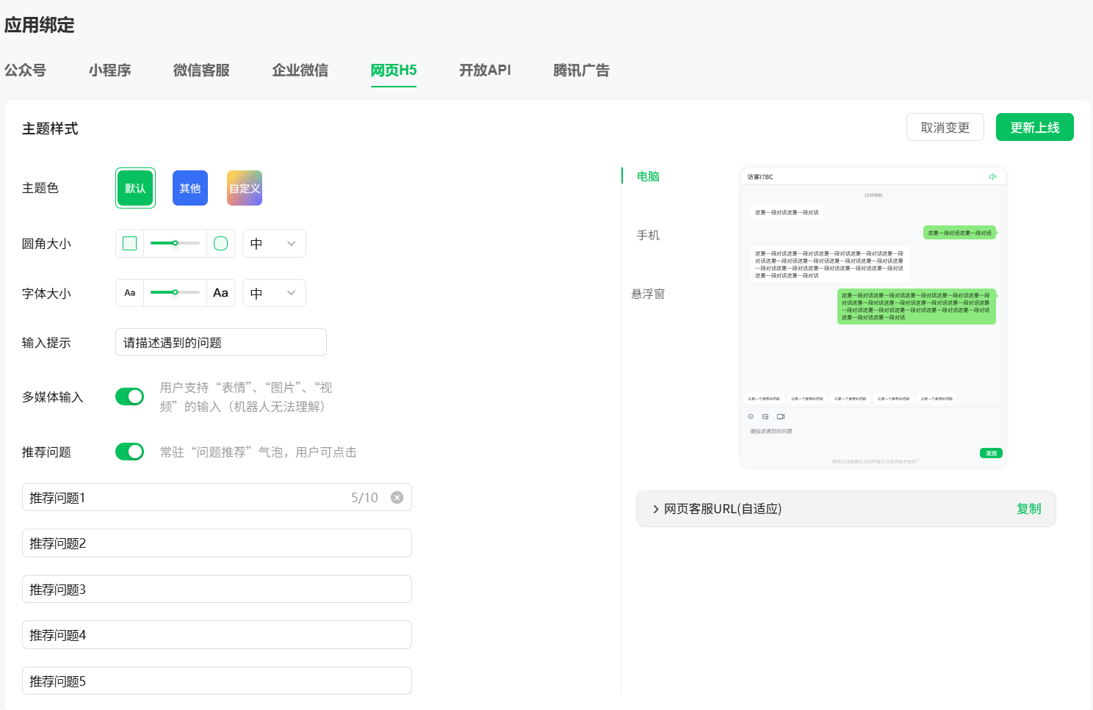Disable the 多媒体输入 toggle
1093x710 pixels.
[x=130, y=396]
